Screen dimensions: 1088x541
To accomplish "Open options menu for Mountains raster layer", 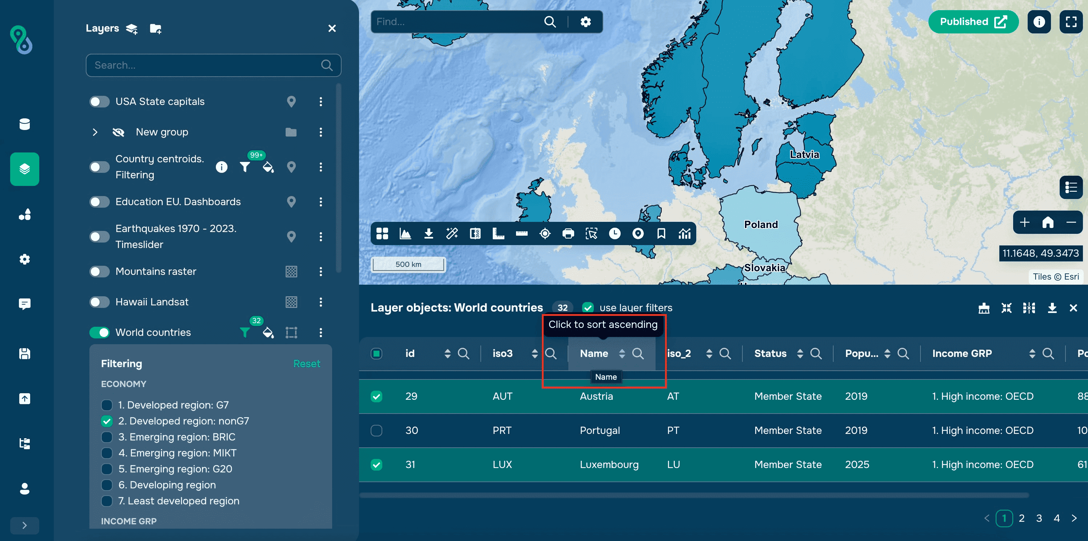I will pyautogui.click(x=321, y=271).
